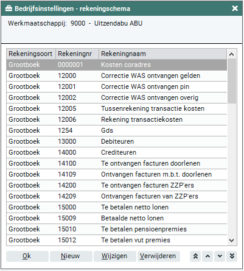244x271 pixels.
Task: Sort by the Rekeningsoort column header
Action: point(31,54)
